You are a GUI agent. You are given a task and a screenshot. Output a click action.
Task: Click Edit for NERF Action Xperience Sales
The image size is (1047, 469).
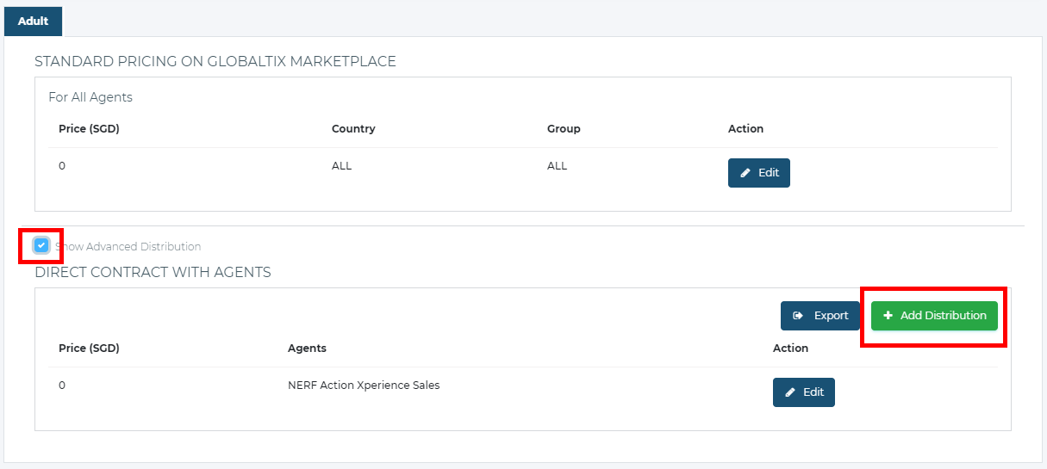(x=804, y=392)
